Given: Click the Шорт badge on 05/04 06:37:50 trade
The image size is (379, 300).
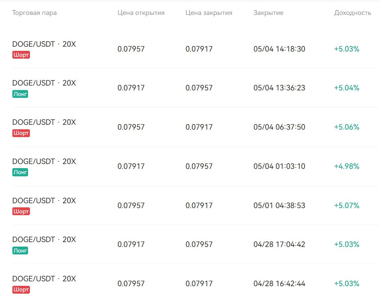Looking at the screenshot, I should point(21,133).
